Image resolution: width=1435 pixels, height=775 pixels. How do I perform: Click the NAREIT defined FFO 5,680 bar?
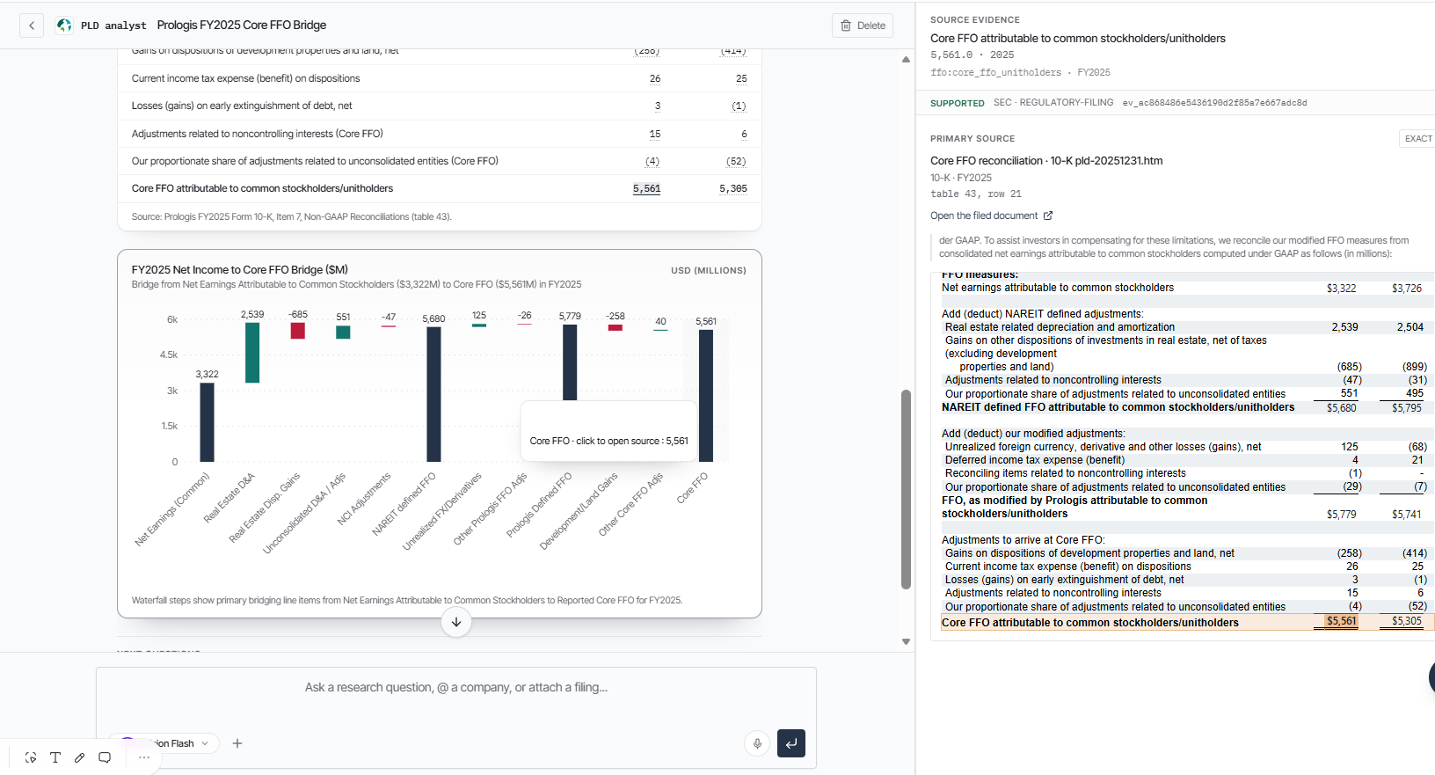433,394
